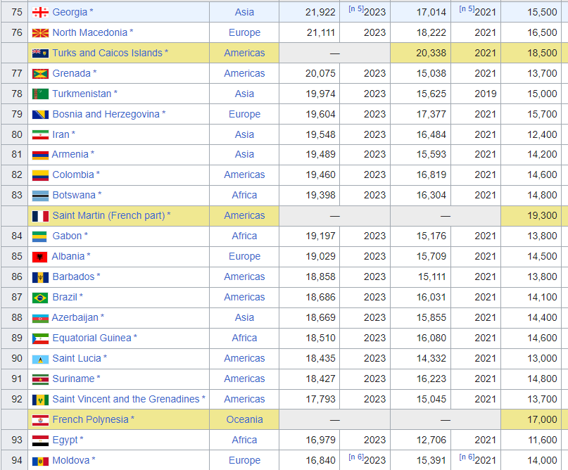Open the Turkmenistan country link

click(x=82, y=94)
